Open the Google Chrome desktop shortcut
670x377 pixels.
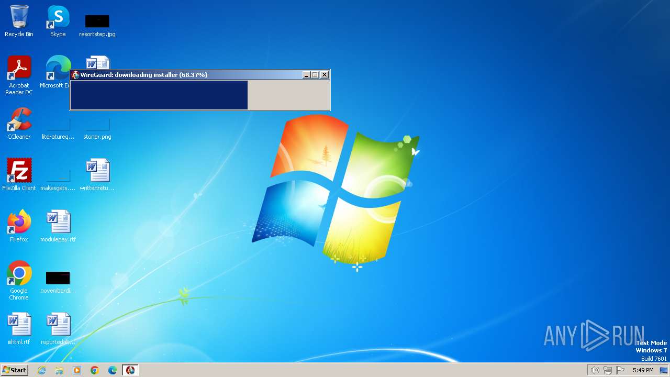click(19, 281)
